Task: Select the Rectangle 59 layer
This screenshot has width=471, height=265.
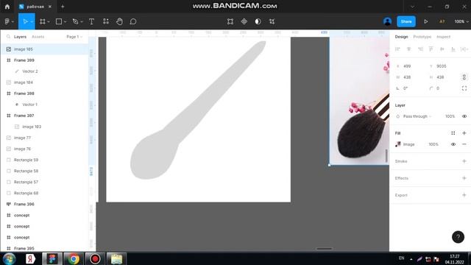Action: click(x=45, y=160)
